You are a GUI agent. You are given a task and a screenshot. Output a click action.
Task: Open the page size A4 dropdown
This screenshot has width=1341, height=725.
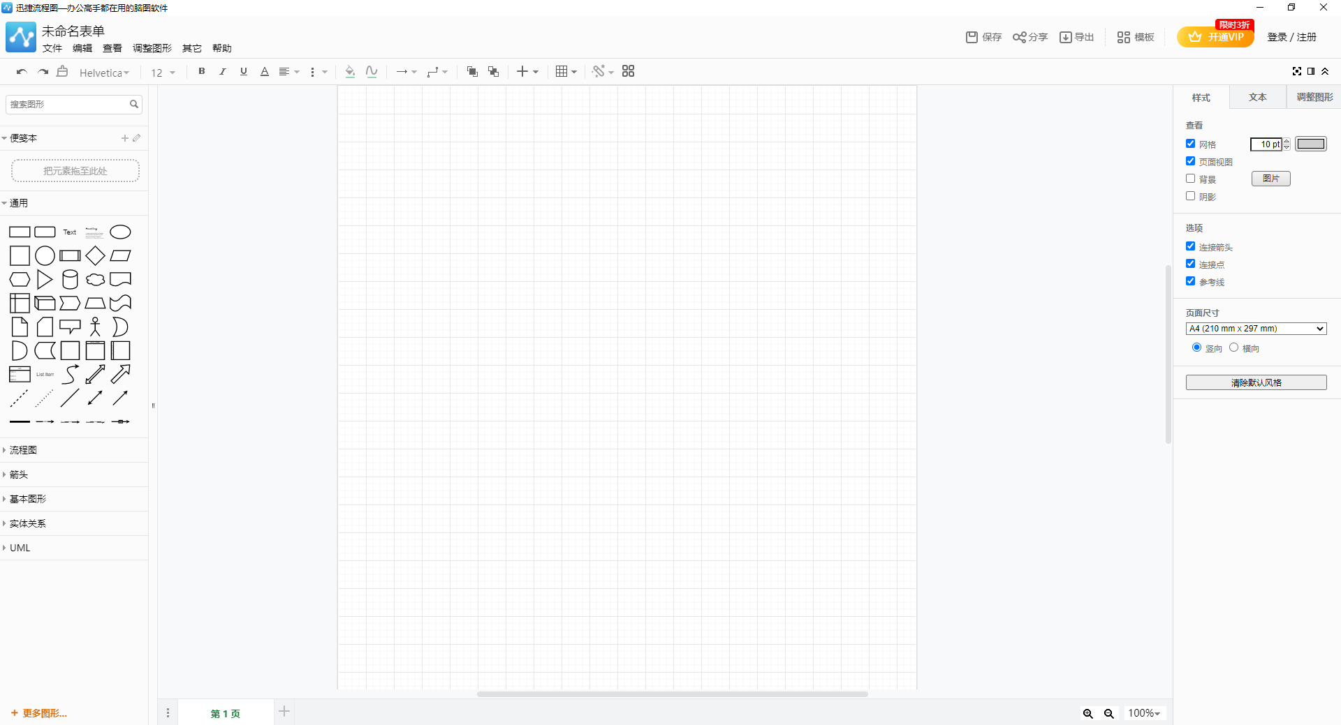[x=1256, y=329]
